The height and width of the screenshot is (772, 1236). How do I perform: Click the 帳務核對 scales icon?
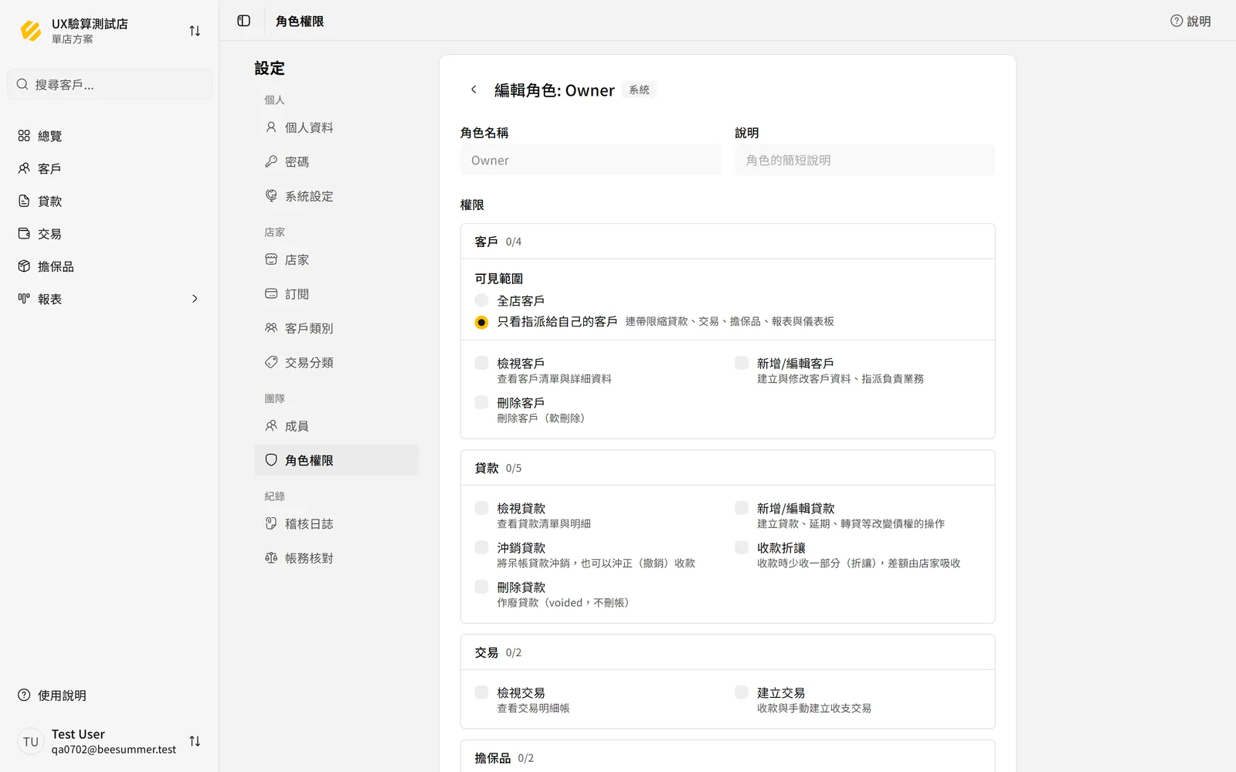pos(271,557)
